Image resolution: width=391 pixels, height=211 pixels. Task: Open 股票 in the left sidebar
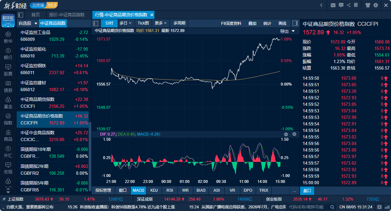8,70
